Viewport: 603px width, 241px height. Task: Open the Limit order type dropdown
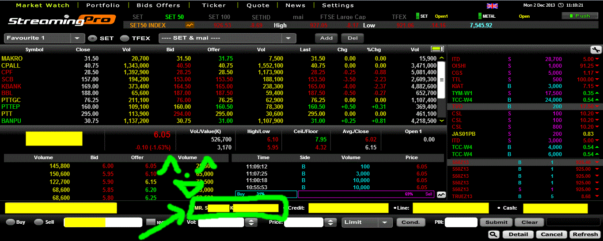point(367,222)
